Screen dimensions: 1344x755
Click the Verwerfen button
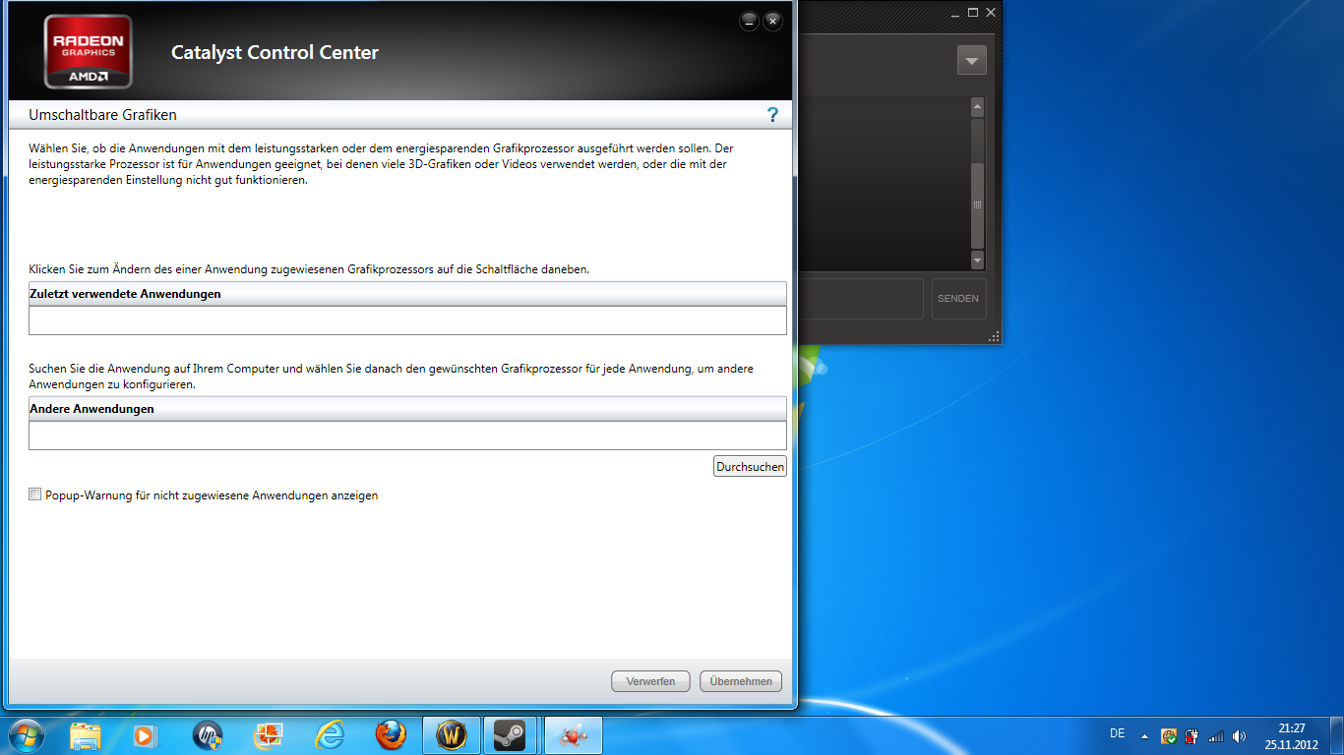pyautogui.click(x=650, y=681)
